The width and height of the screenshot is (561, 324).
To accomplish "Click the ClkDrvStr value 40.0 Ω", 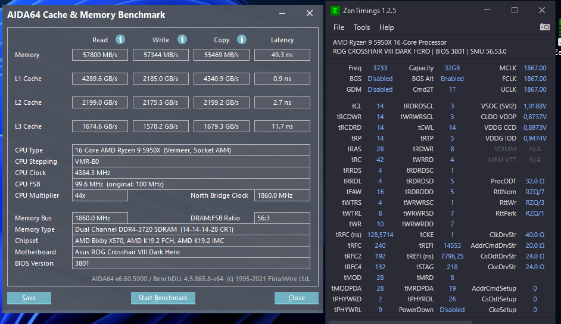I will (x=535, y=235).
